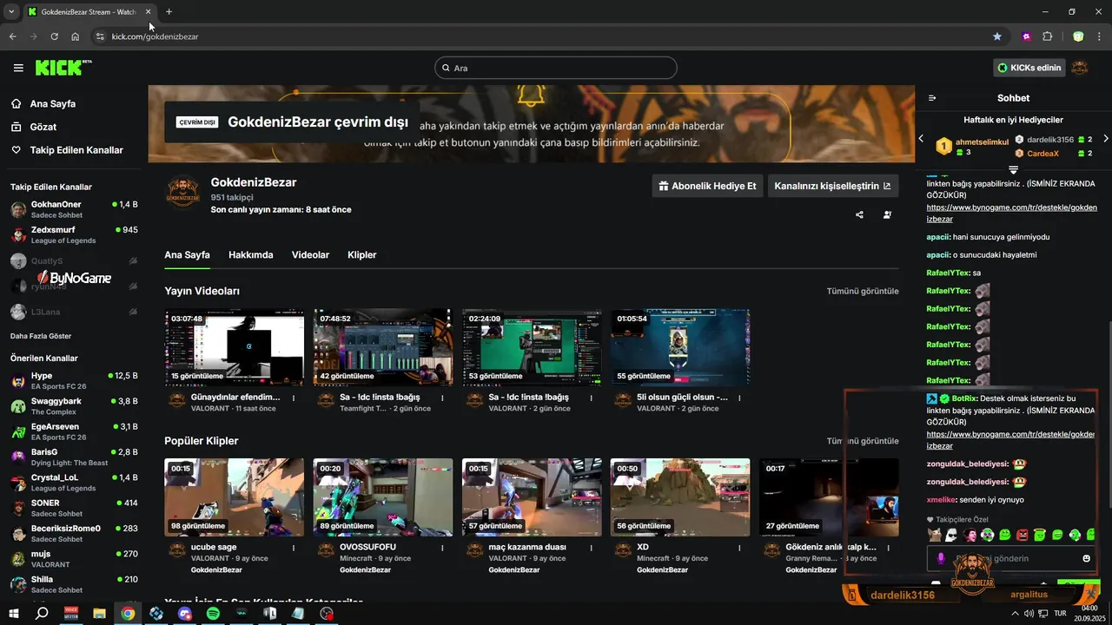Image resolution: width=1112 pixels, height=625 pixels.
Task: Open a new browser tab
Action: click(169, 12)
